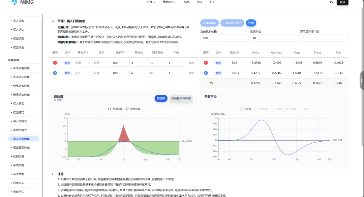Open the 卖出 direction dropdown in row 1
This screenshot has height=197, width=364.
pyautogui.click(x=83, y=63)
